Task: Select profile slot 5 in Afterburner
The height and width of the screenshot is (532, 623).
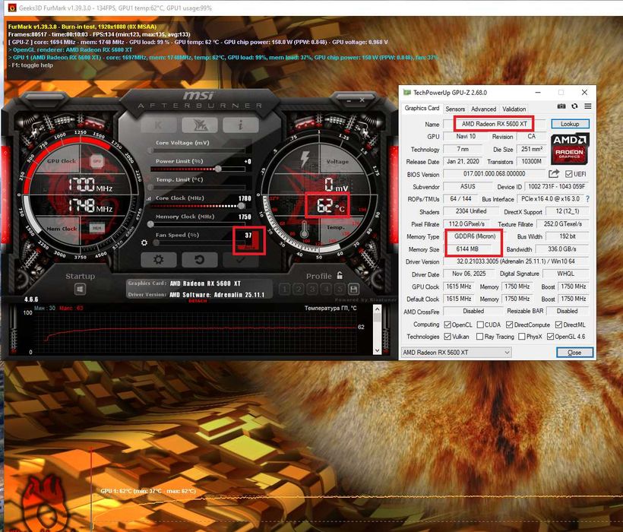Action: click(340, 289)
